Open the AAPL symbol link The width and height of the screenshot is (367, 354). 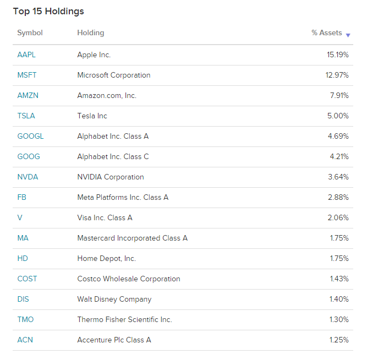(26, 55)
